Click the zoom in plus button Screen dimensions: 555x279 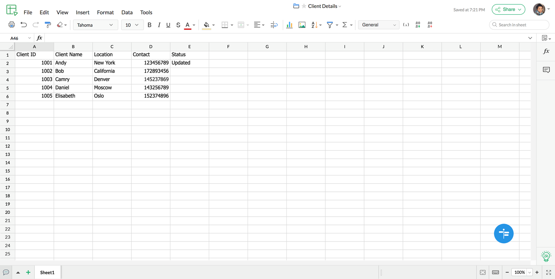(x=537, y=272)
